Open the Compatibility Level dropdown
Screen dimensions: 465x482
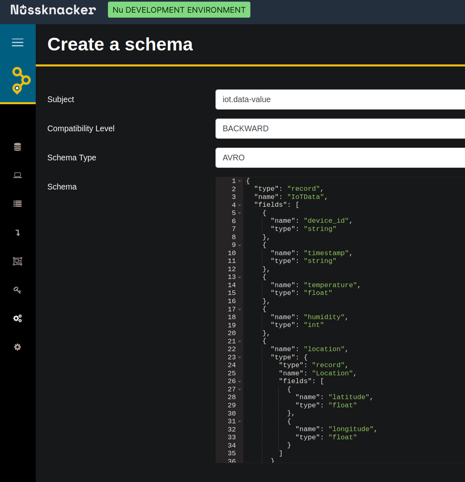[x=340, y=128]
